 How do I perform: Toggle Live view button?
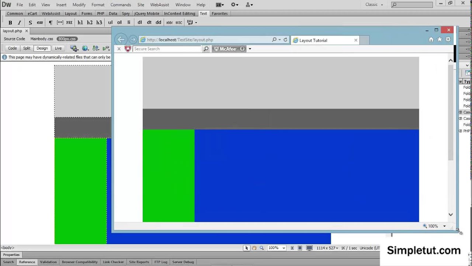coord(58,48)
